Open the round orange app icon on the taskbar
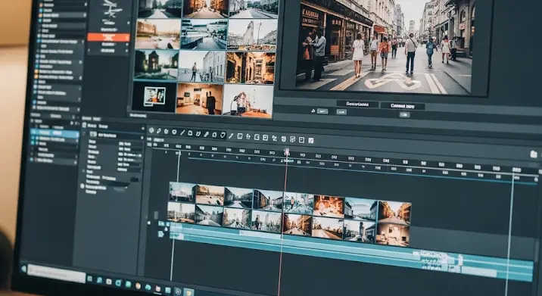The height and width of the screenshot is (296, 542). coord(138,285)
